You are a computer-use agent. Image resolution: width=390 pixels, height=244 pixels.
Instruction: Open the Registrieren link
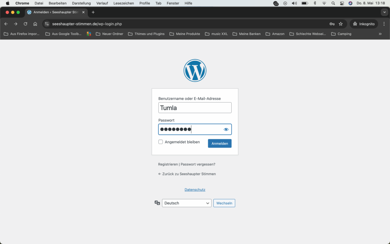click(x=168, y=164)
